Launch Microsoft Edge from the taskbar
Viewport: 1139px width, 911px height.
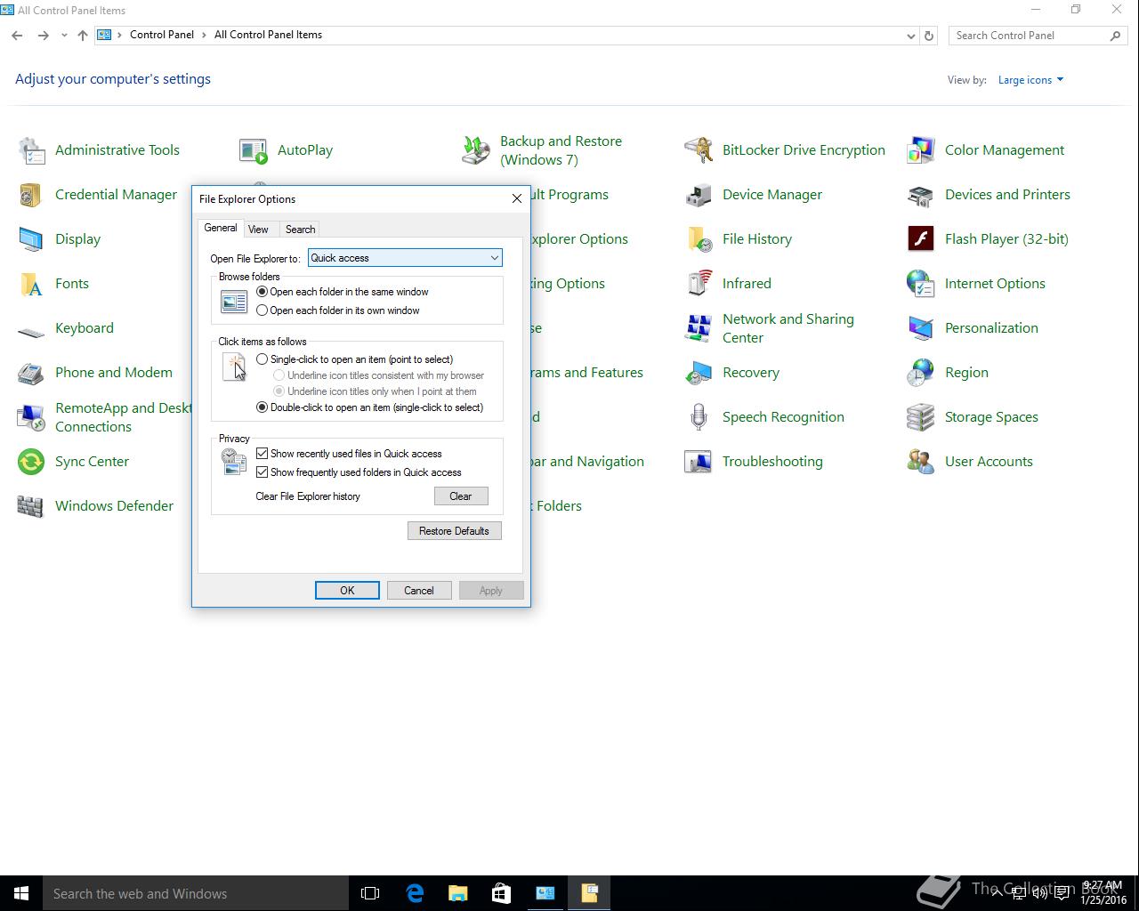(415, 893)
